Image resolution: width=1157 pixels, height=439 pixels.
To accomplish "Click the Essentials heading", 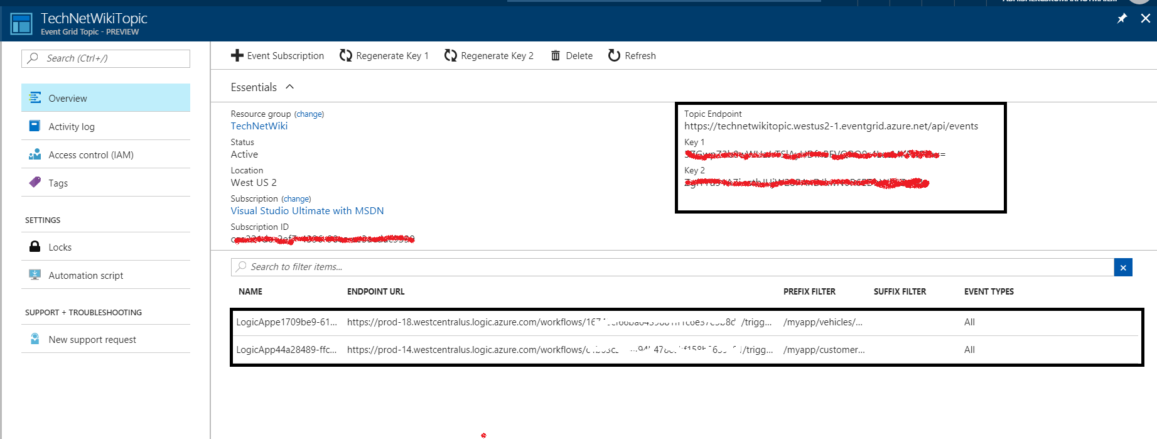I will (x=254, y=87).
